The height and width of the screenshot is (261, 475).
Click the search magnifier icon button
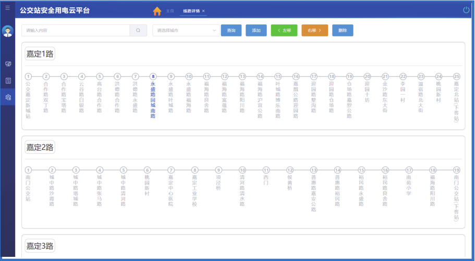[138, 31]
